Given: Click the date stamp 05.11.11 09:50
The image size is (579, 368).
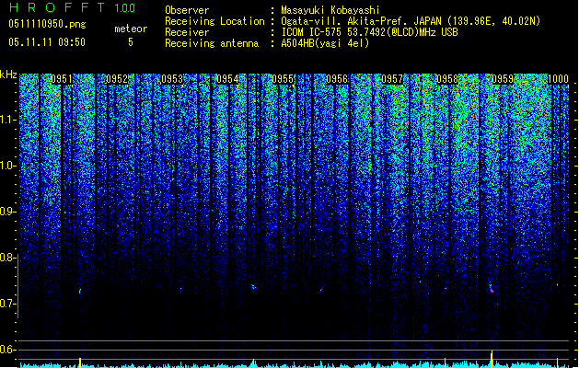Looking at the screenshot, I should (x=47, y=42).
